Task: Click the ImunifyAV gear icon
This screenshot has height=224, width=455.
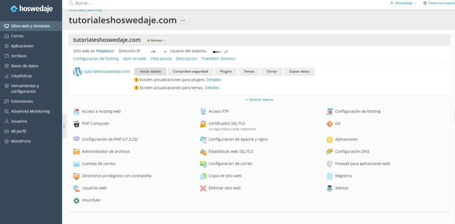Action: [76, 200]
